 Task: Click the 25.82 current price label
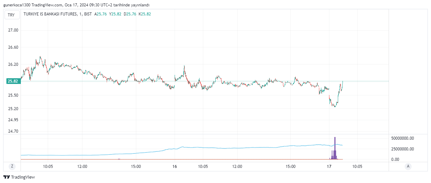[x=13, y=81]
